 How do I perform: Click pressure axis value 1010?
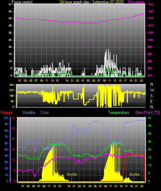(x=150, y=25)
